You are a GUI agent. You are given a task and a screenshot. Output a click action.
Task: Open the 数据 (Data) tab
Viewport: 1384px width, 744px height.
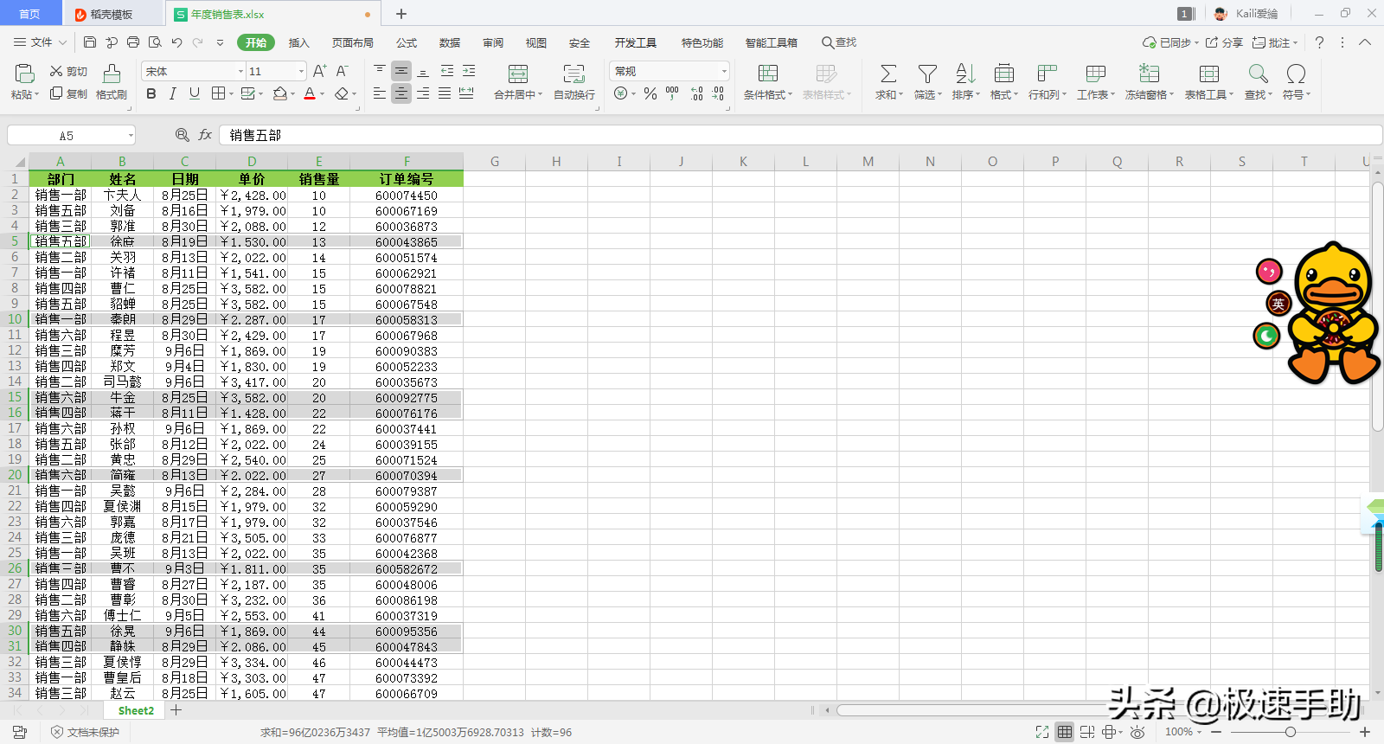point(450,42)
